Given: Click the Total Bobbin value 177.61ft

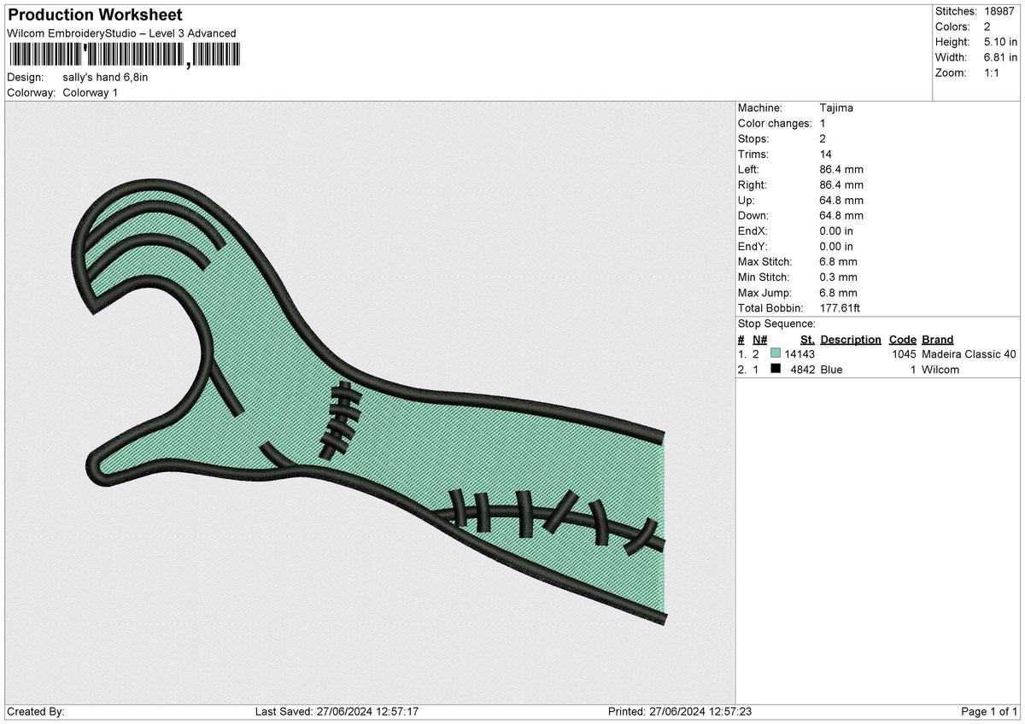Looking at the screenshot, I should [x=840, y=307].
